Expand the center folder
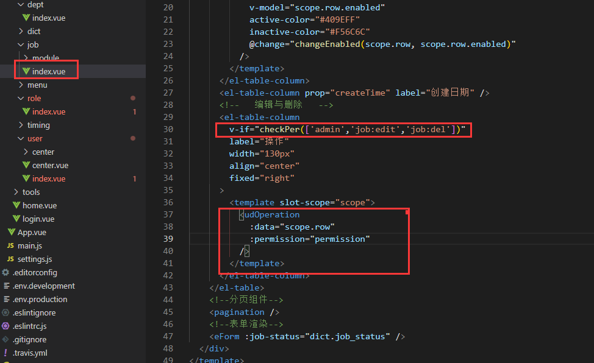 click(26, 152)
